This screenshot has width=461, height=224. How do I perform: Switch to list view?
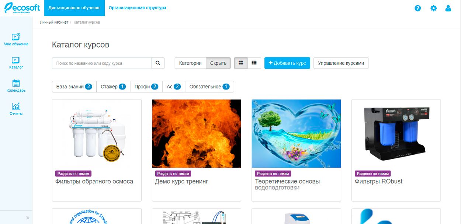[x=254, y=63]
